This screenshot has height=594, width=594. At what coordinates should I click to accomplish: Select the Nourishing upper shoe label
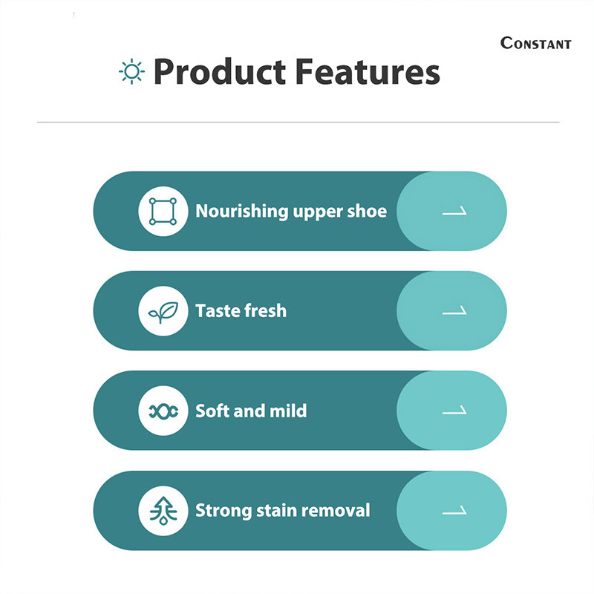(291, 212)
